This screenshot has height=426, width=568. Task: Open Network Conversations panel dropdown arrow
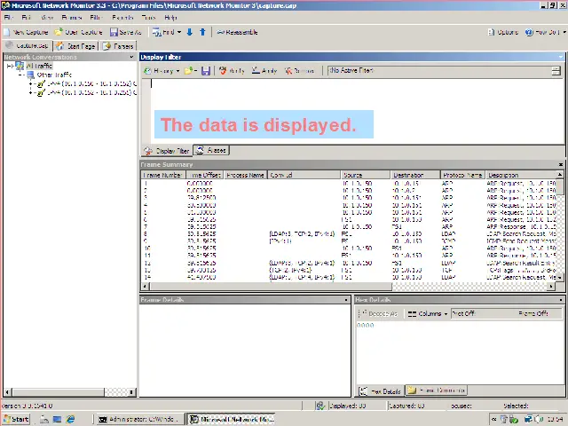[131, 57]
